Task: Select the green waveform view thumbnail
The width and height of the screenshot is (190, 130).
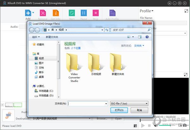Action: point(18,105)
